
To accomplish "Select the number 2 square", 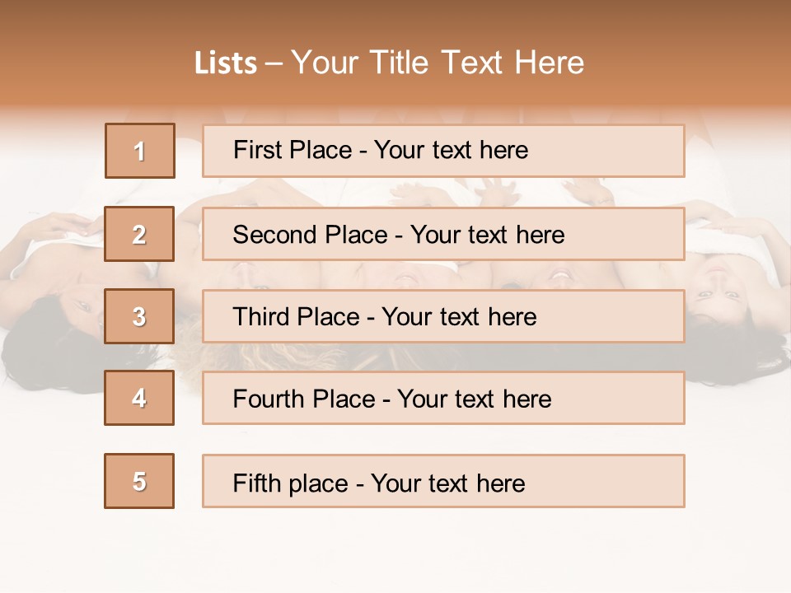I will pos(139,234).
